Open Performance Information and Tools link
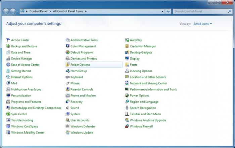 (153, 89)
